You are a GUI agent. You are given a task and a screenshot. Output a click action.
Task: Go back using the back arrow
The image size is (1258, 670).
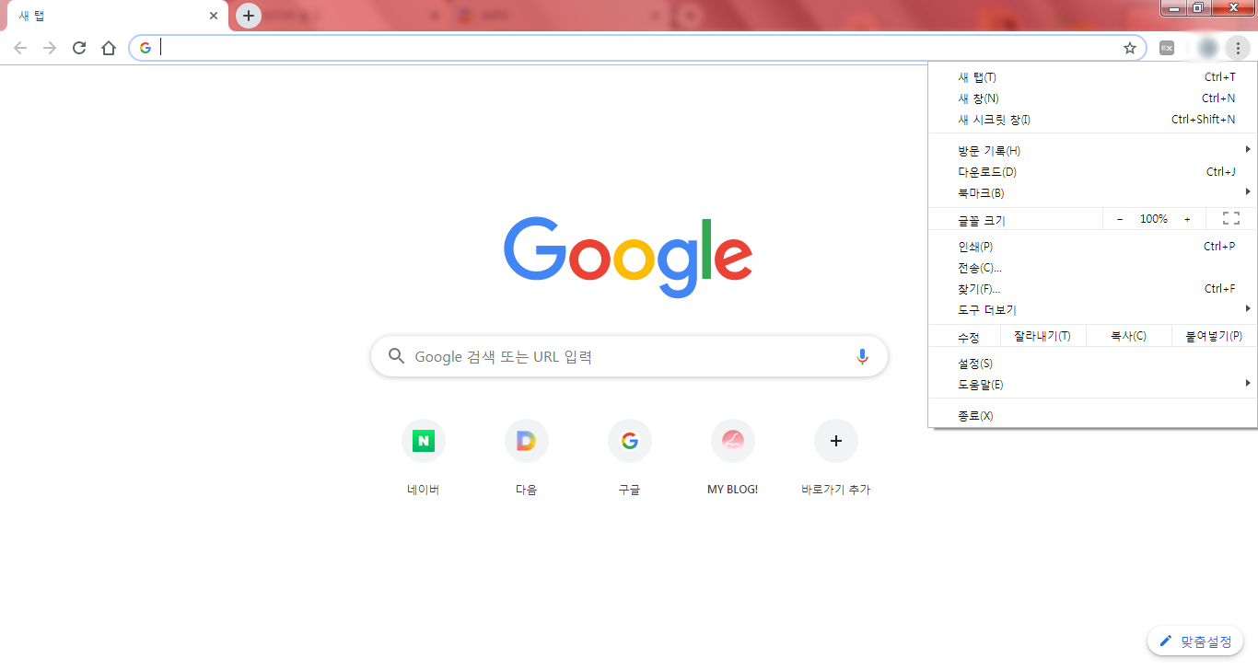(20, 48)
